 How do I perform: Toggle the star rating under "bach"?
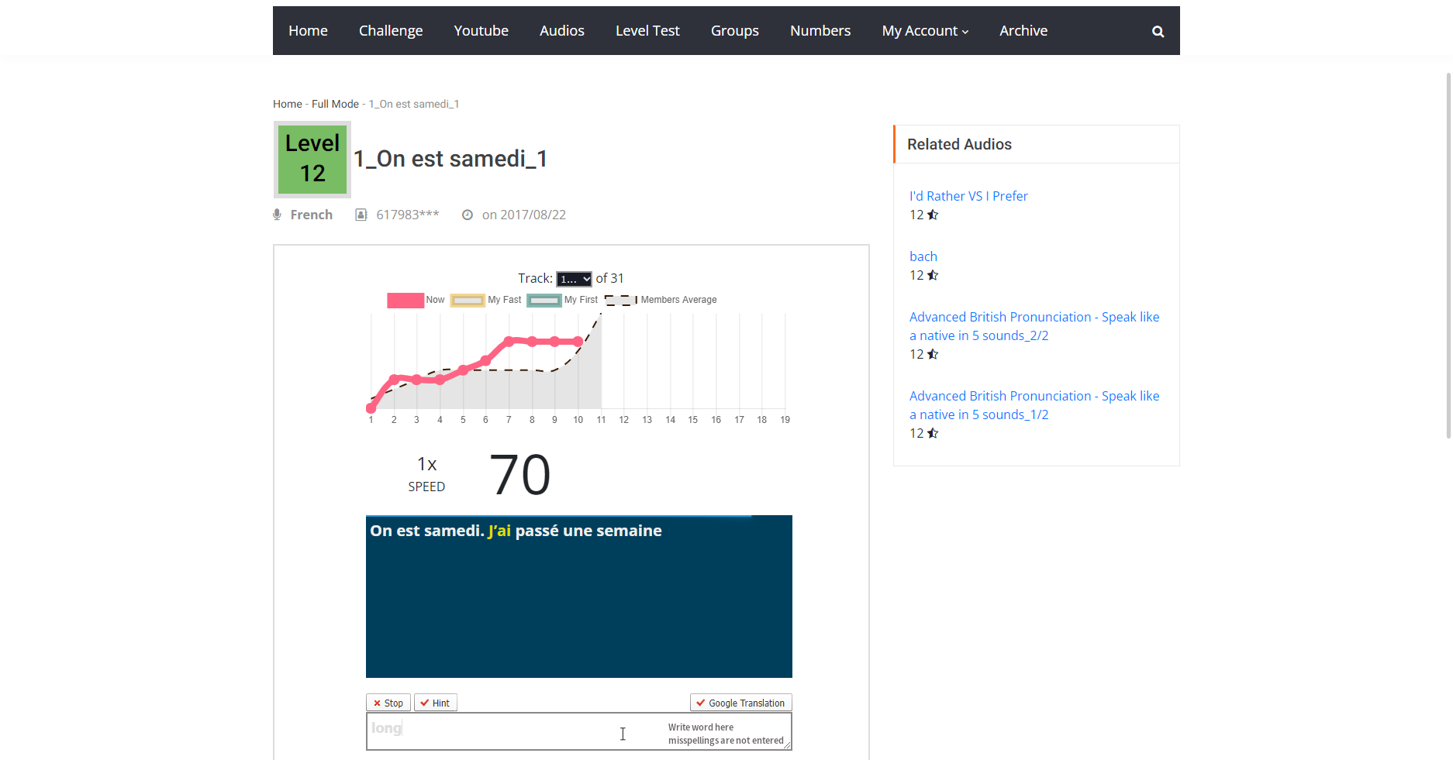point(934,275)
